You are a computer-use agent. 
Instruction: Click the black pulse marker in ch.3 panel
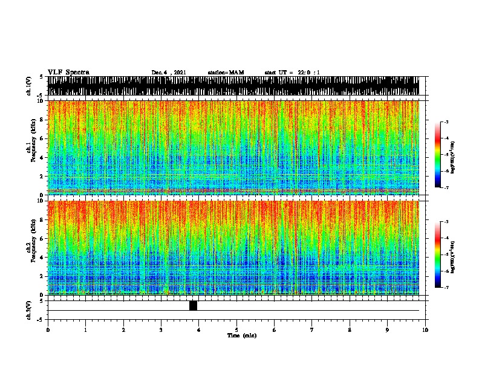tap(193, 305)
